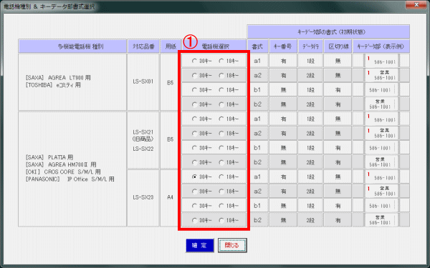Click the キーデータ部の書式(初期状態) header
This screenshot has width=430, height=268.
[x=328, y=31]
